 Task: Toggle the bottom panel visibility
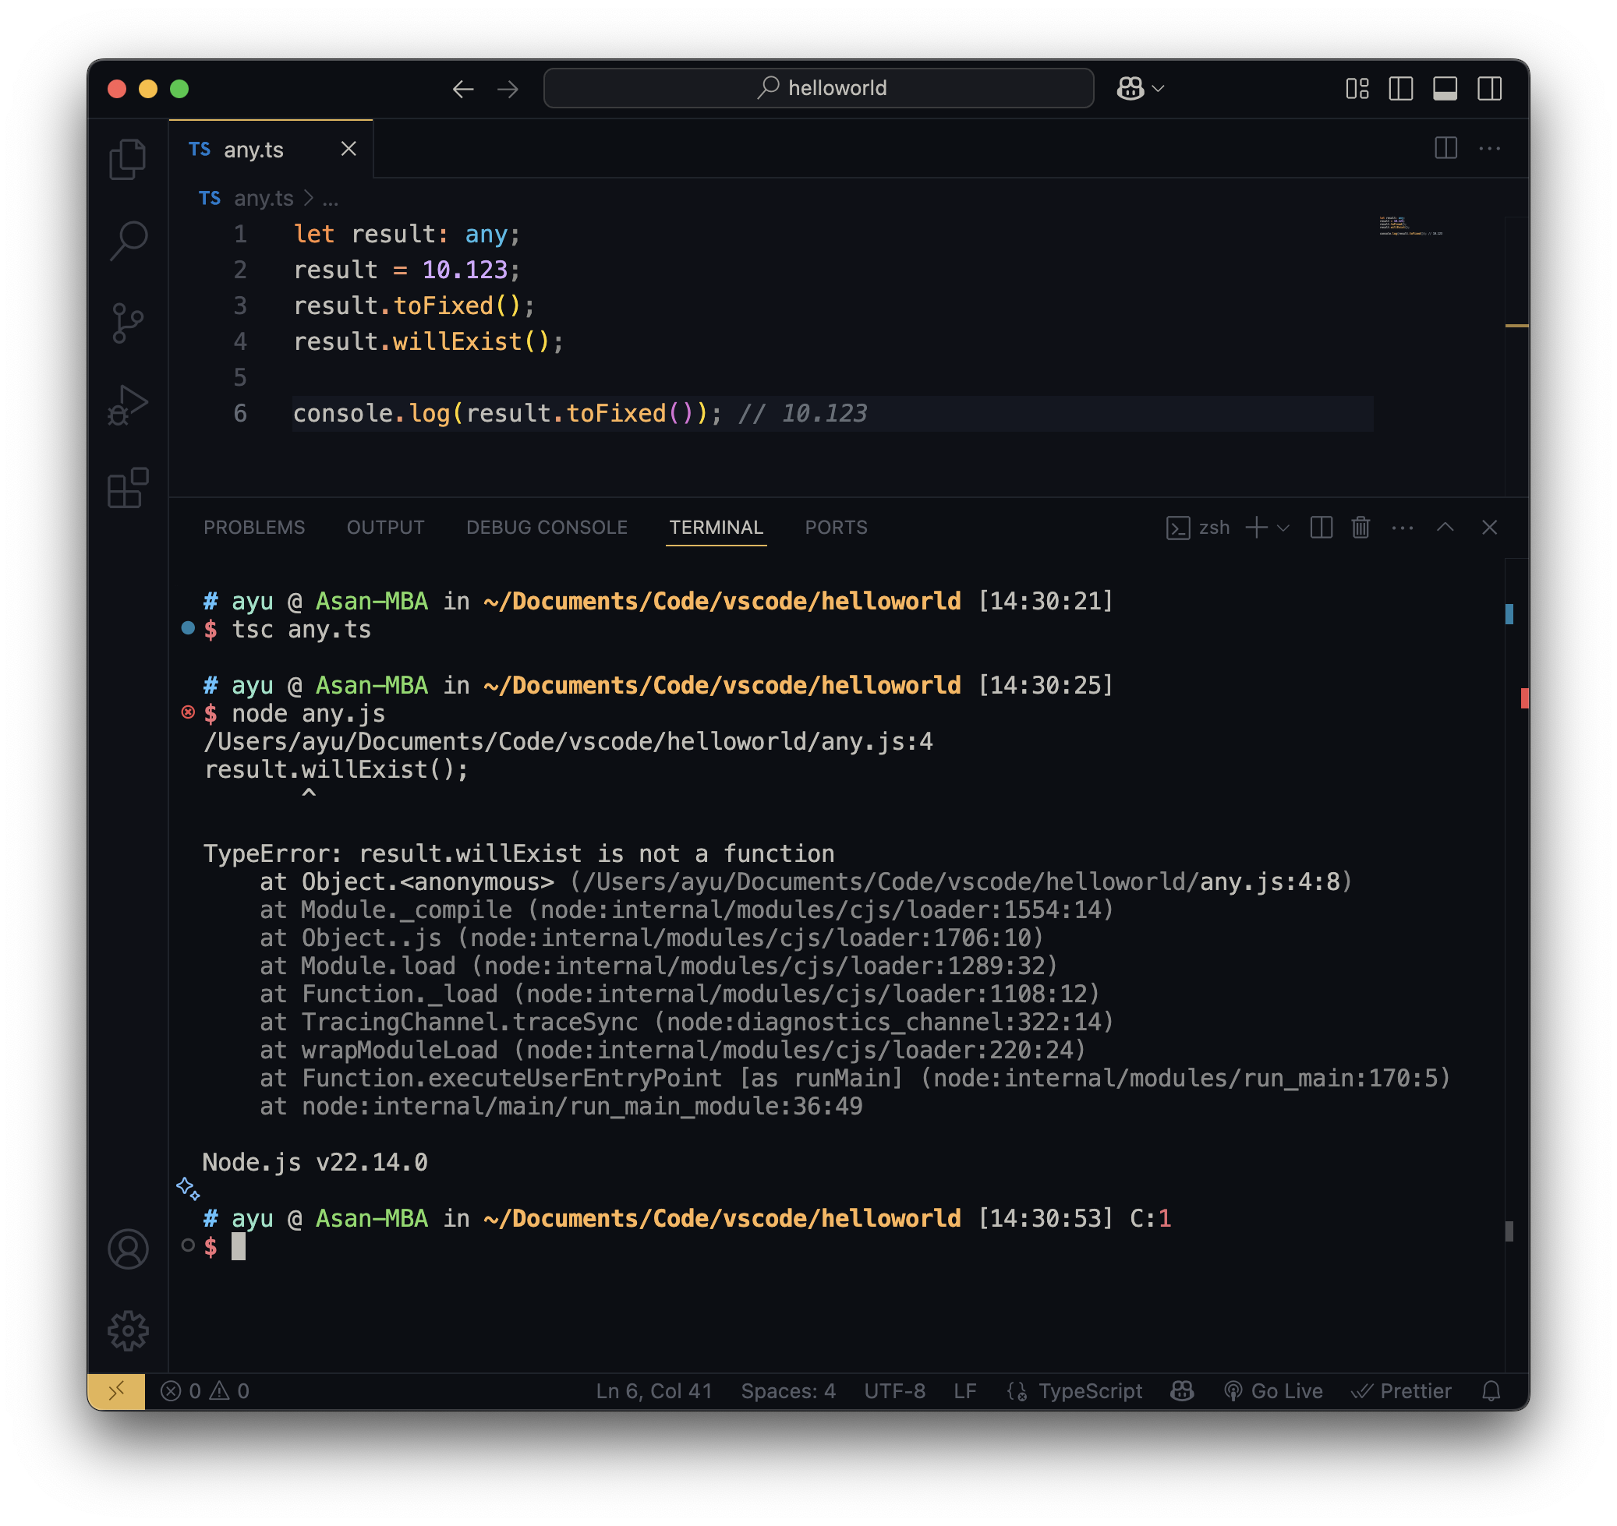[x=1445, y=88]
